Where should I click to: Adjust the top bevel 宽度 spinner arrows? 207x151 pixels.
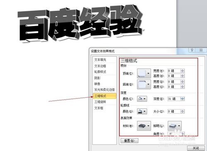(183, 71)
